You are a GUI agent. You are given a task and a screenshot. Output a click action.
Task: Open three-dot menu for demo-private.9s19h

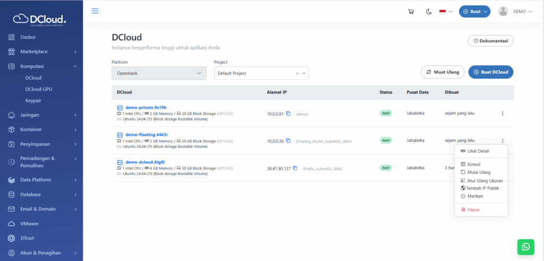point(503,114)
